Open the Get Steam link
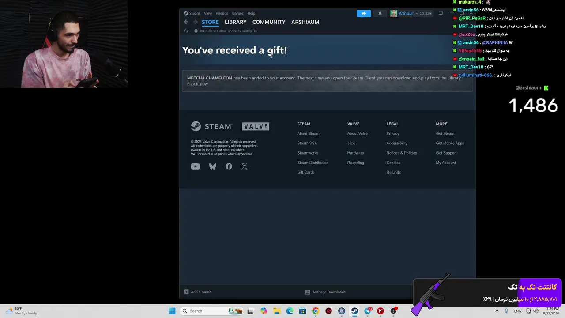 [445, 133]
